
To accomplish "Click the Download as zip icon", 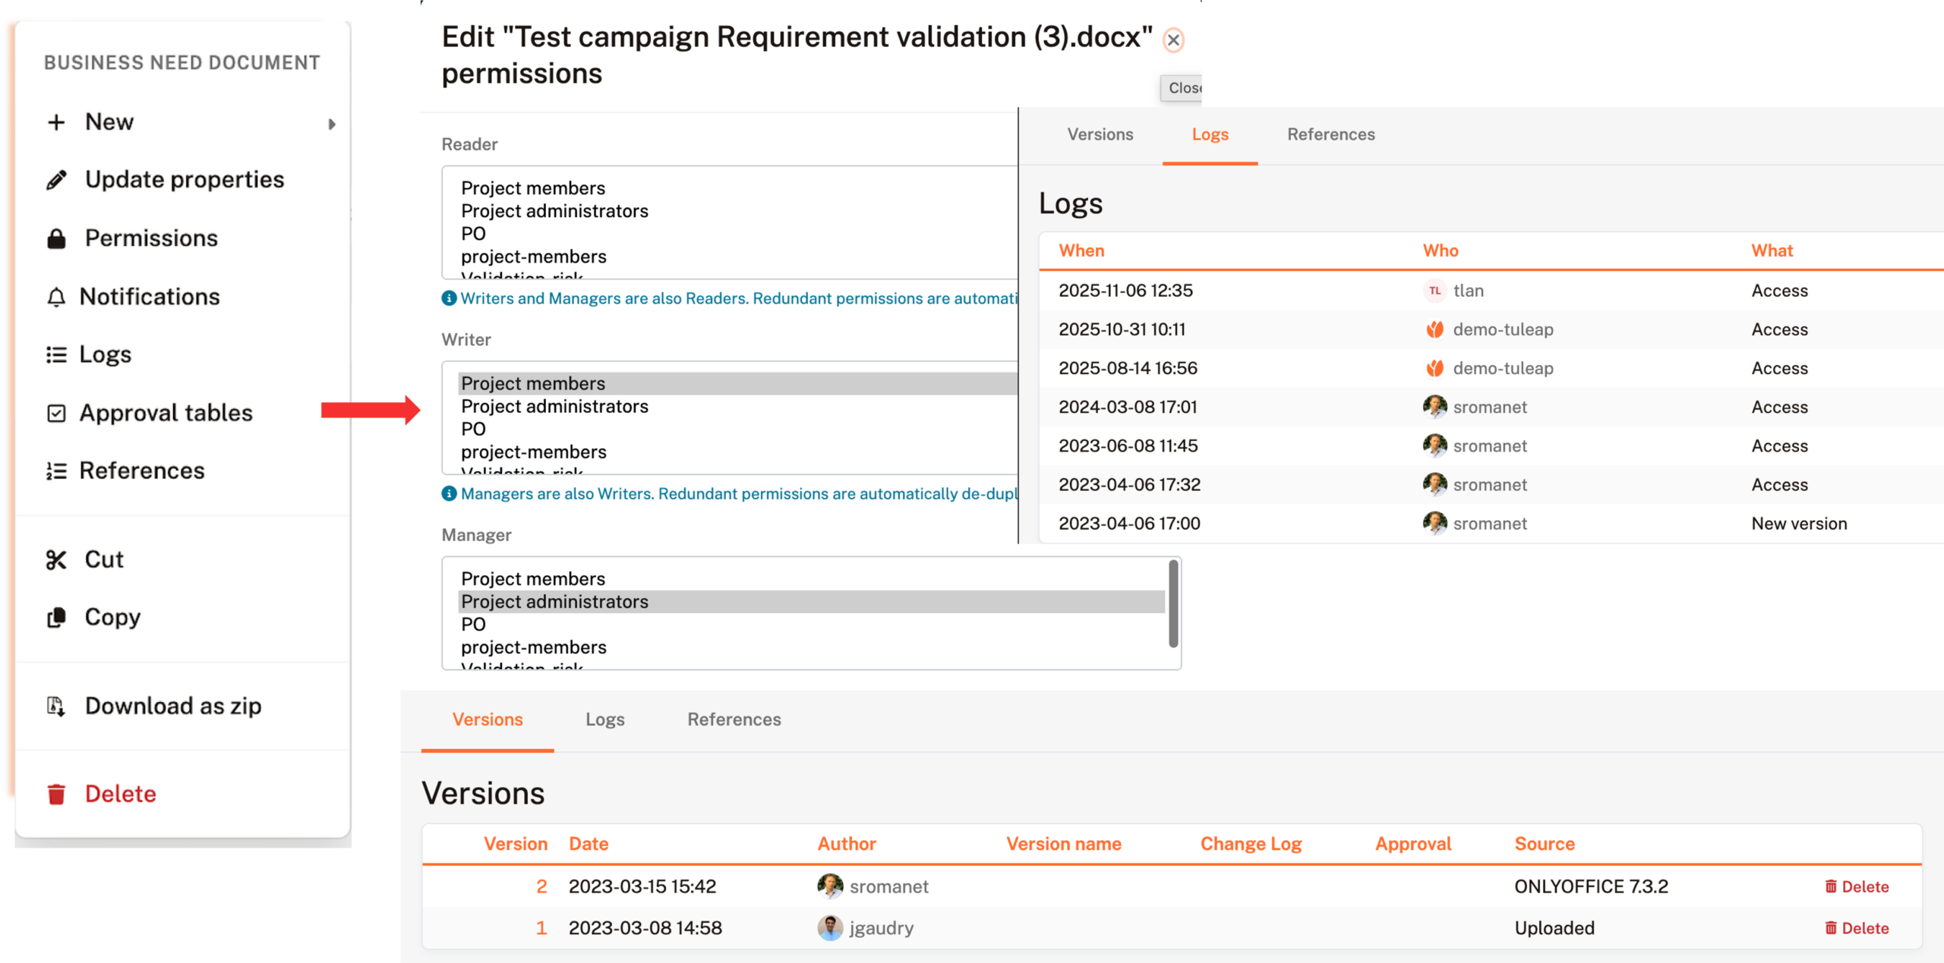I will [x=56, y=707].
